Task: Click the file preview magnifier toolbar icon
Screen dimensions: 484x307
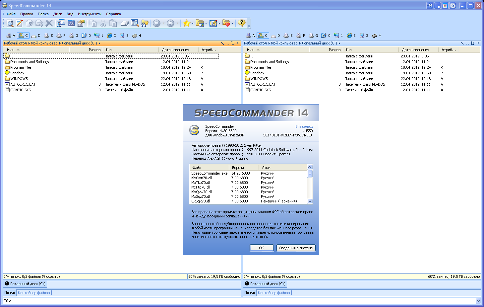Action: pos(10,23)
